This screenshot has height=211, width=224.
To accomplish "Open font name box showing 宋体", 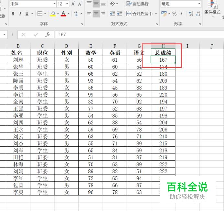I will [33, 4].
